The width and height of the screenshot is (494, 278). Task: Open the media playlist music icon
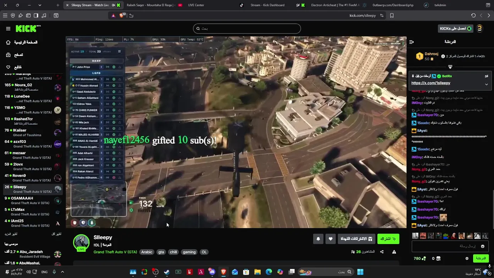pyautogui.click(x=44, y=15)
